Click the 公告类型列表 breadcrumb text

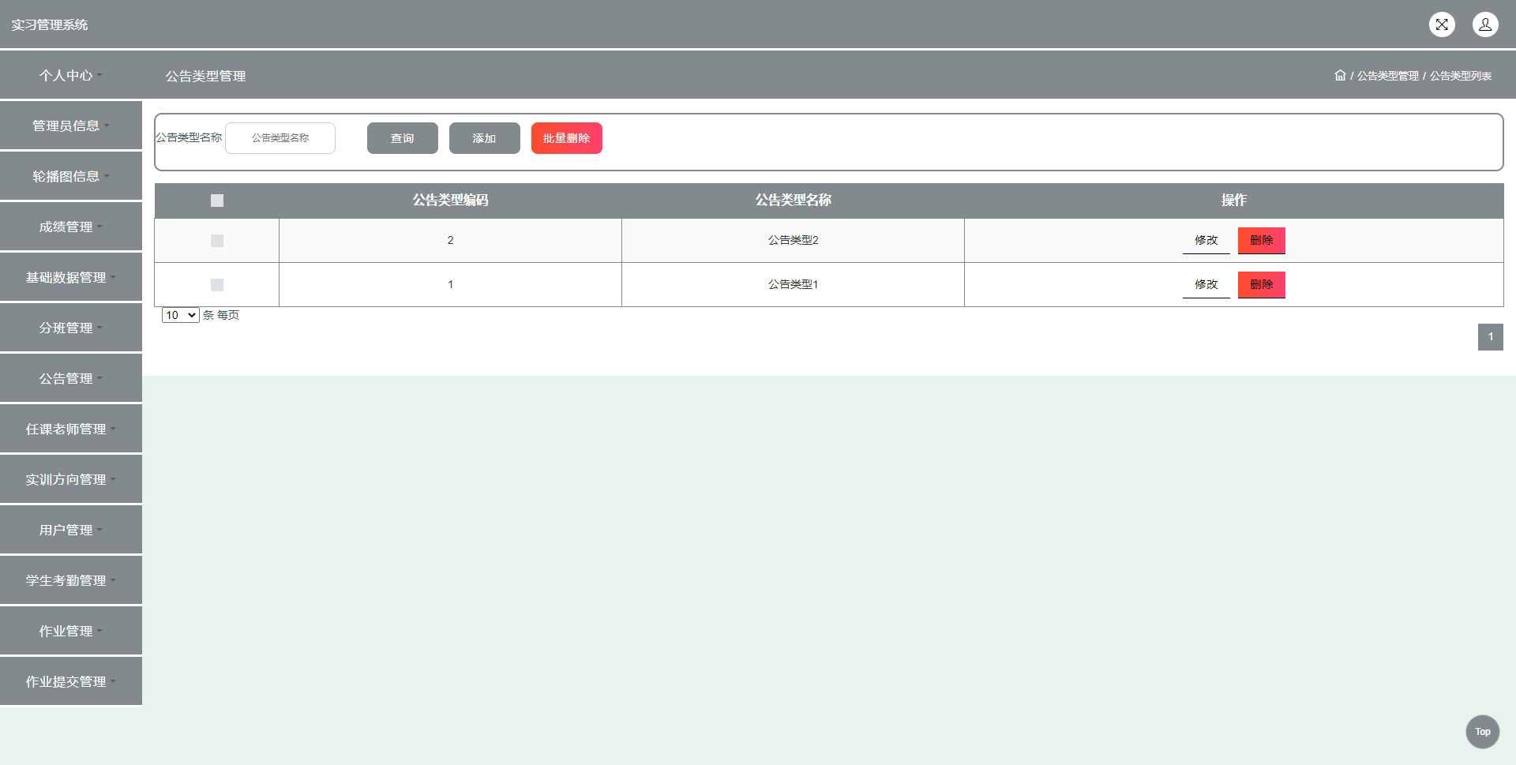click(1461, 76)
